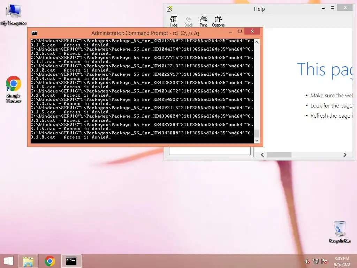Launch Google Chrome from the desktop shortcut
This screenshot has height=268, width=357.
(14, 89)
